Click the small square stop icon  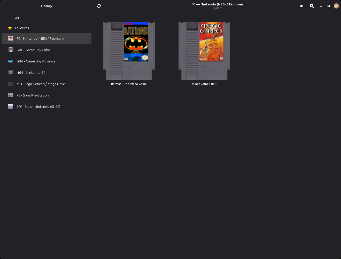[x=301, y=6]
